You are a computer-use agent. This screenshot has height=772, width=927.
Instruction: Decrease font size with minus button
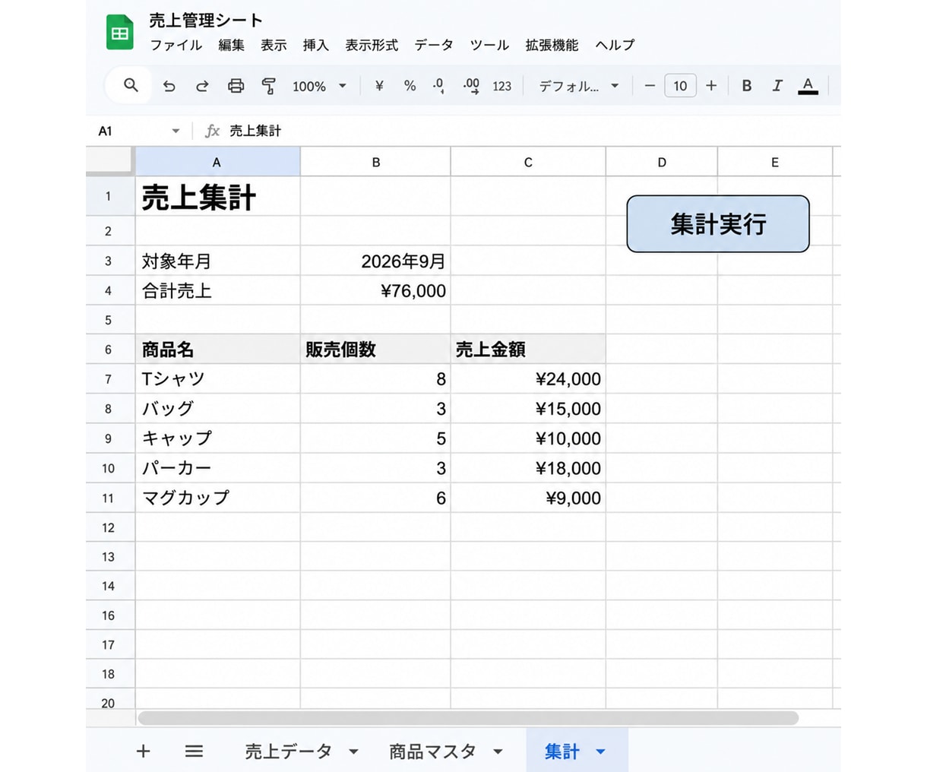[650, 86]
